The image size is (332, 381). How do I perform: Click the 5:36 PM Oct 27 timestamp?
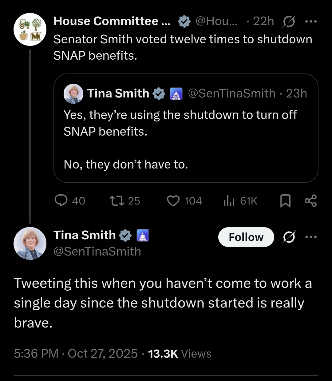tap(76, 354)
